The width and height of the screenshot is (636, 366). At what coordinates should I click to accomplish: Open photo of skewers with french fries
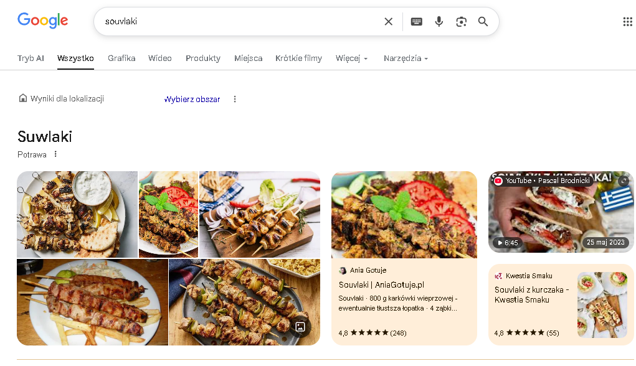tap(92, 302)
